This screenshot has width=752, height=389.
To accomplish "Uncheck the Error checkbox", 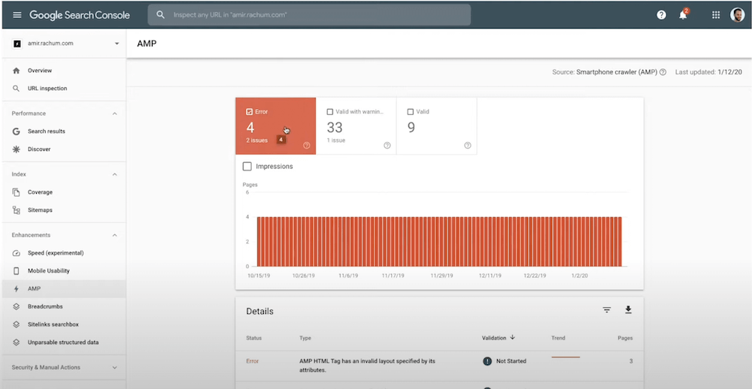I will (250, 112).
